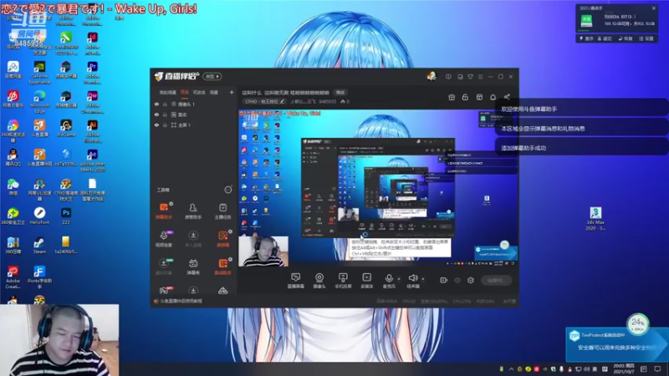Select 摄像头 1 source row
Viewport: 669px width, 376px height.
(194, 104)
